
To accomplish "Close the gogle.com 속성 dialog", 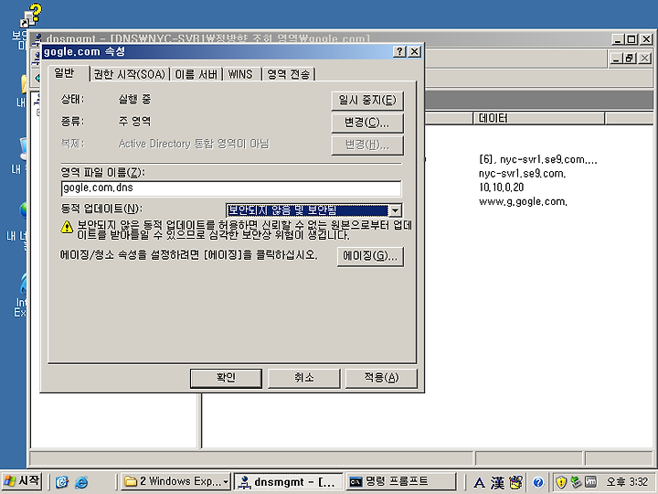I will tap(414, 51).
